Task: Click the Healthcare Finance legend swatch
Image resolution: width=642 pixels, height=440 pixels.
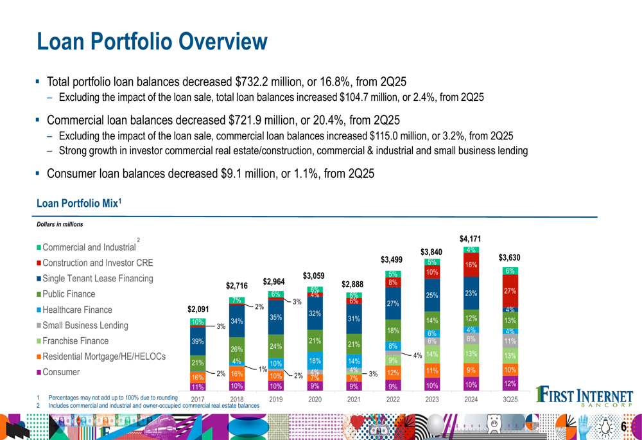Action: (x=39, y=310)
